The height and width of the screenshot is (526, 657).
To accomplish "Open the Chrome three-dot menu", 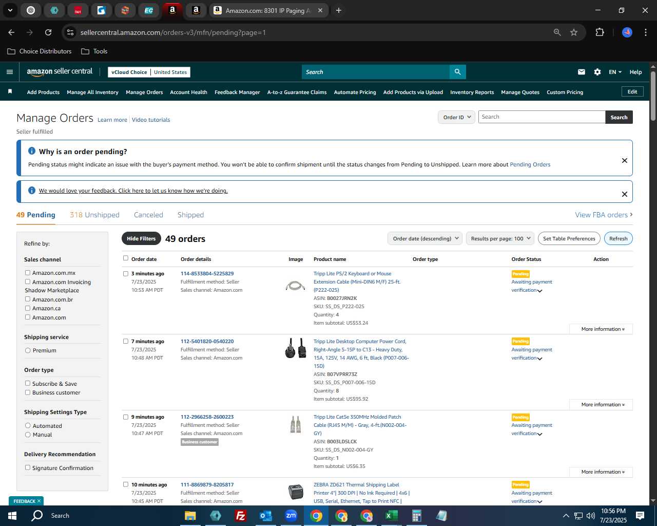I will click(x=645, y=32).
